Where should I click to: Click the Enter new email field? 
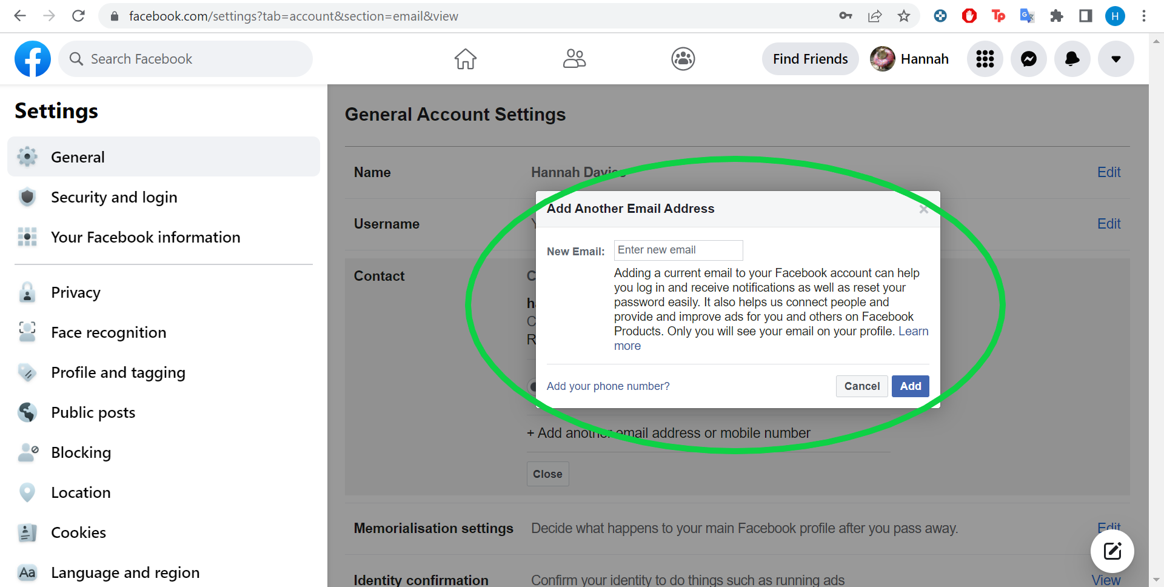pyautogui.click(x=678, y=250)
